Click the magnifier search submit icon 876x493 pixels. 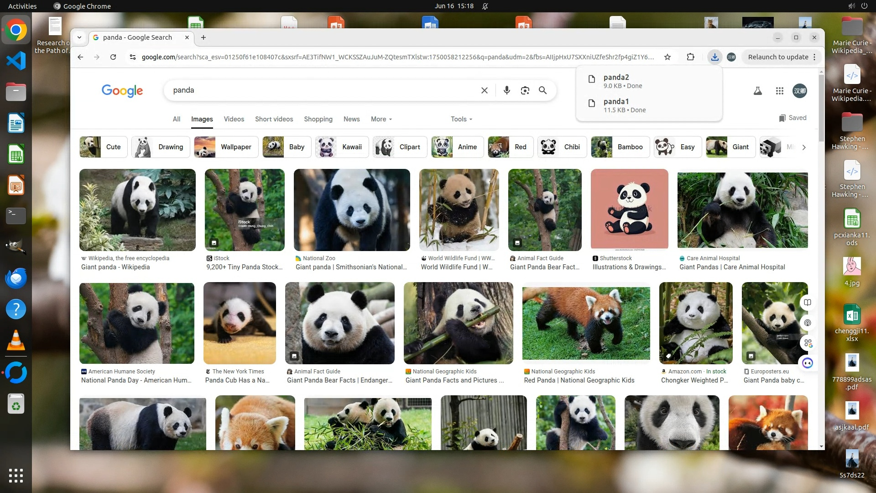point(542,90)
